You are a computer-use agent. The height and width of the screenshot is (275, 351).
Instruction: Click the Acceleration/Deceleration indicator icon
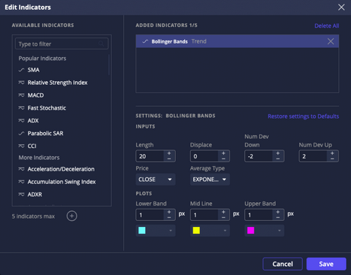[22, 169]
